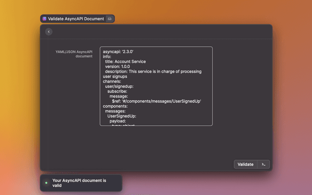Click the components: line in editor
This screenshot has height=195, width=312.
(x=115, y=106)
